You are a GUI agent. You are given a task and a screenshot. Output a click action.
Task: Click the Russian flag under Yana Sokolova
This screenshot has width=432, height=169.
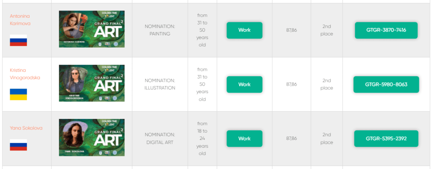coord(18,145)
